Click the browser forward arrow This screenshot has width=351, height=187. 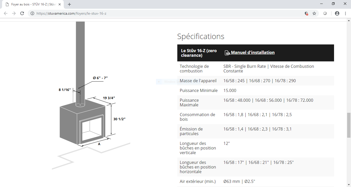(14, 13)
